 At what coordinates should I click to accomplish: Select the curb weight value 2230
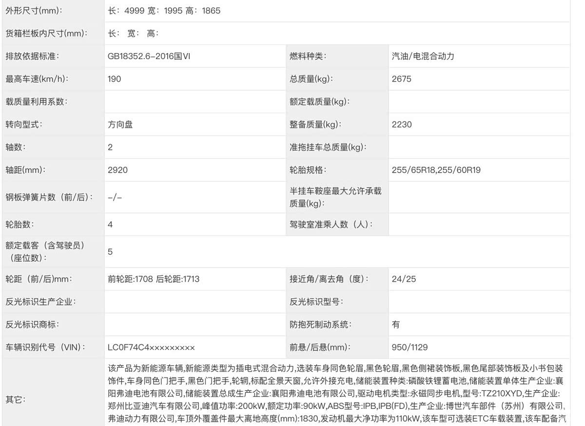[x=401, y=124]
